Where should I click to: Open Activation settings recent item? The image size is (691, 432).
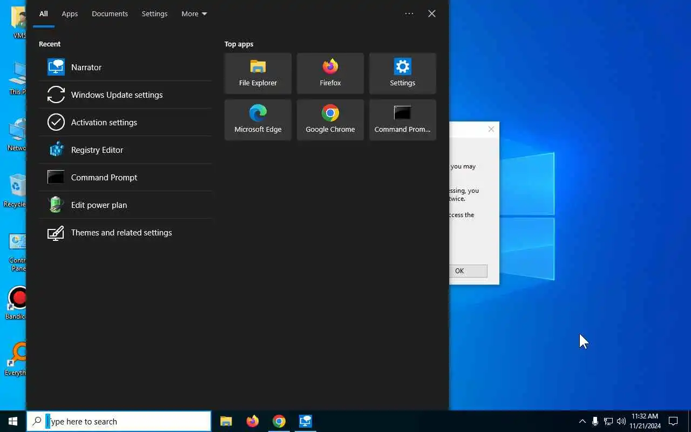(125, 122)
